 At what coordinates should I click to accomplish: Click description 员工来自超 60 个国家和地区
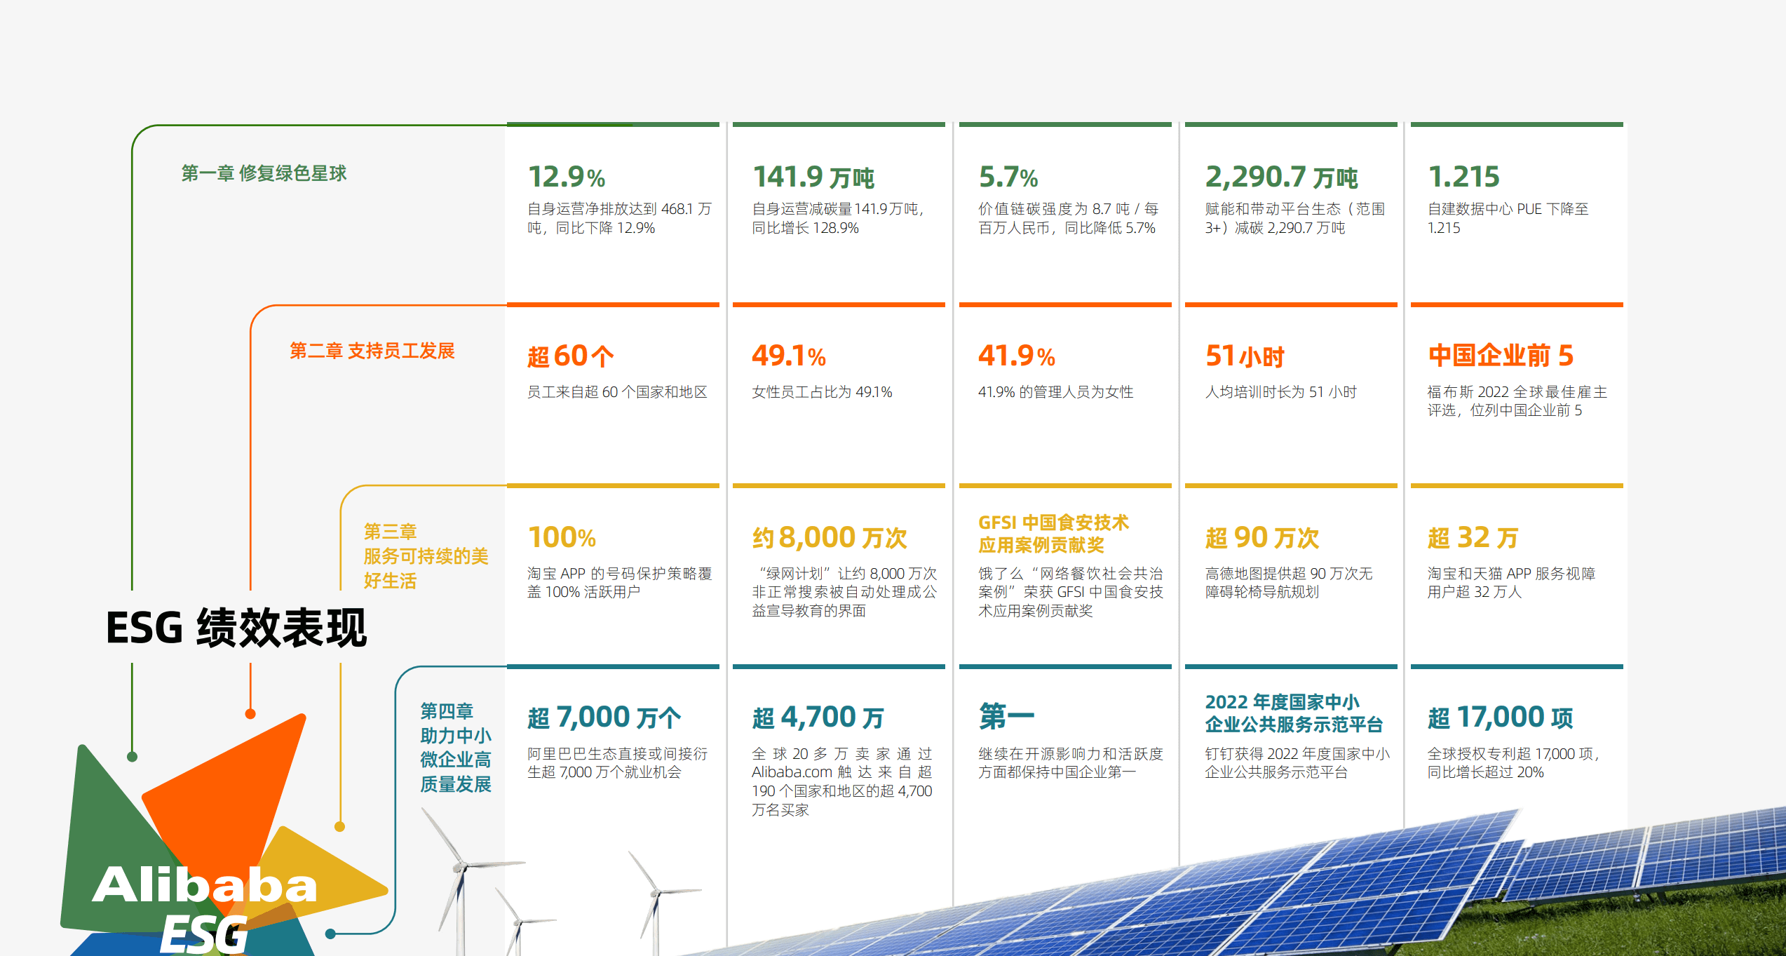[x=617, y=392]
